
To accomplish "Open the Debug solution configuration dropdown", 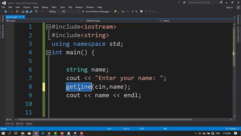I will (54, 12).
